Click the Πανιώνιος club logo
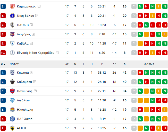168x132 pixels. click(12, 91)
